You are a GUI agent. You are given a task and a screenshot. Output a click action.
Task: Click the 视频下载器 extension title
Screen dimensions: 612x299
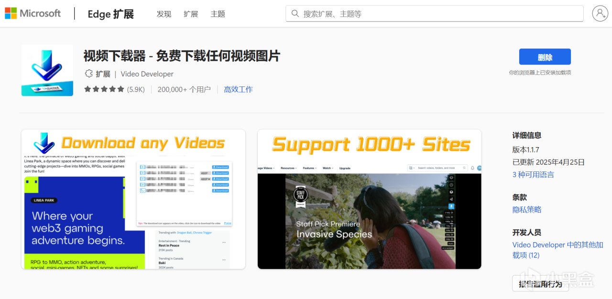pyautogui.click(x=182, y=56)
